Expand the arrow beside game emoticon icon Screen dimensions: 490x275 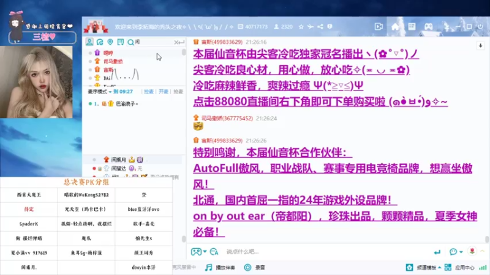tap(205, 252)
